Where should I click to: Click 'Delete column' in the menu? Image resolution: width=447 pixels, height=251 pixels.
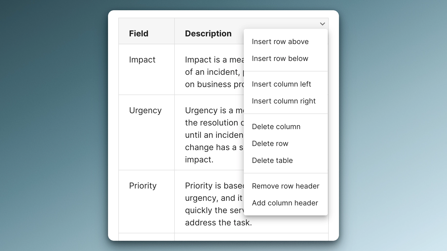tap(276, 127)
